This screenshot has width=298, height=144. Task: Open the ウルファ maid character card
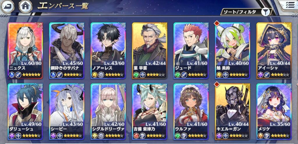click(x=191, y=112)
